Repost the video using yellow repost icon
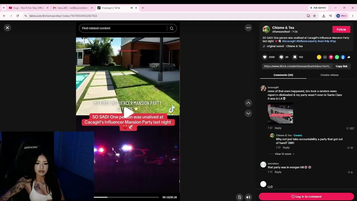 click(319, 57)
